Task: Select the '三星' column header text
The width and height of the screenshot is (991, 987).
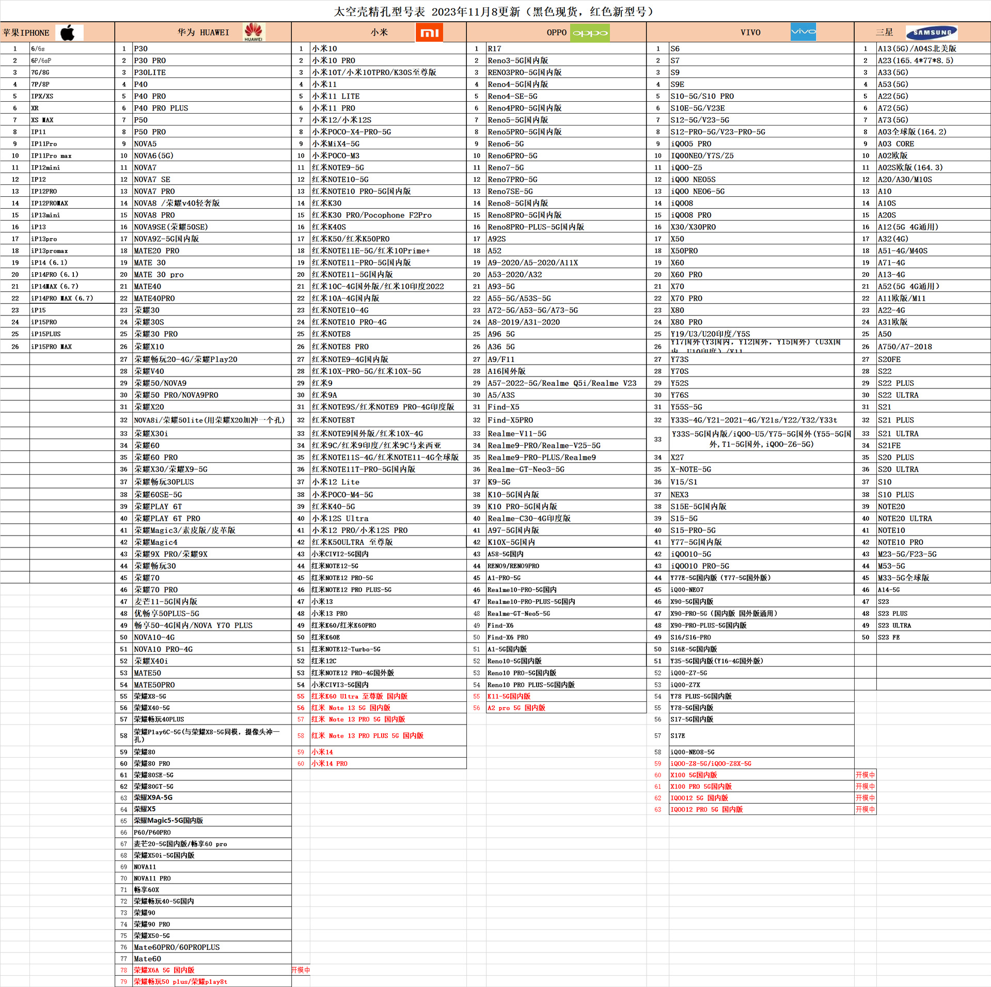Action: point(884,33)
